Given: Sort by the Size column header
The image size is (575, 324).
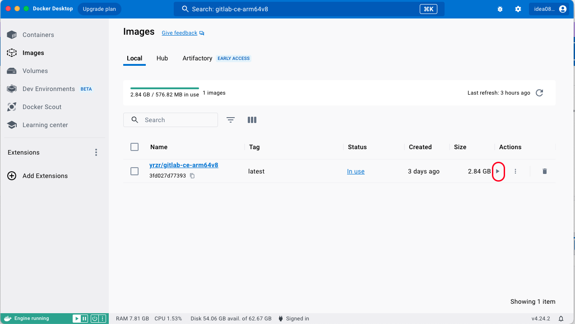Looking at the screenshot, I should point(460,147).
